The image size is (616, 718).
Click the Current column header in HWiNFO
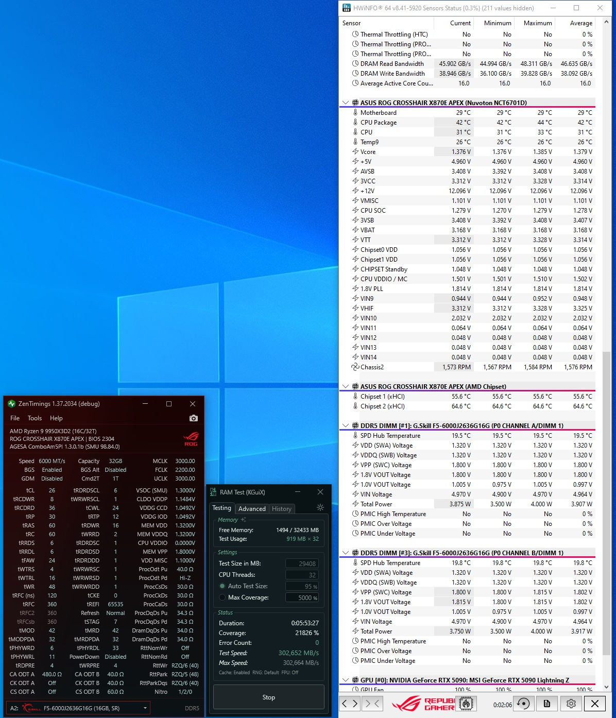tap(454, 23)
